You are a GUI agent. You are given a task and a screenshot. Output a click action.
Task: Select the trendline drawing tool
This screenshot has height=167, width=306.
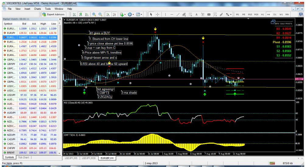tap(178, 14)
